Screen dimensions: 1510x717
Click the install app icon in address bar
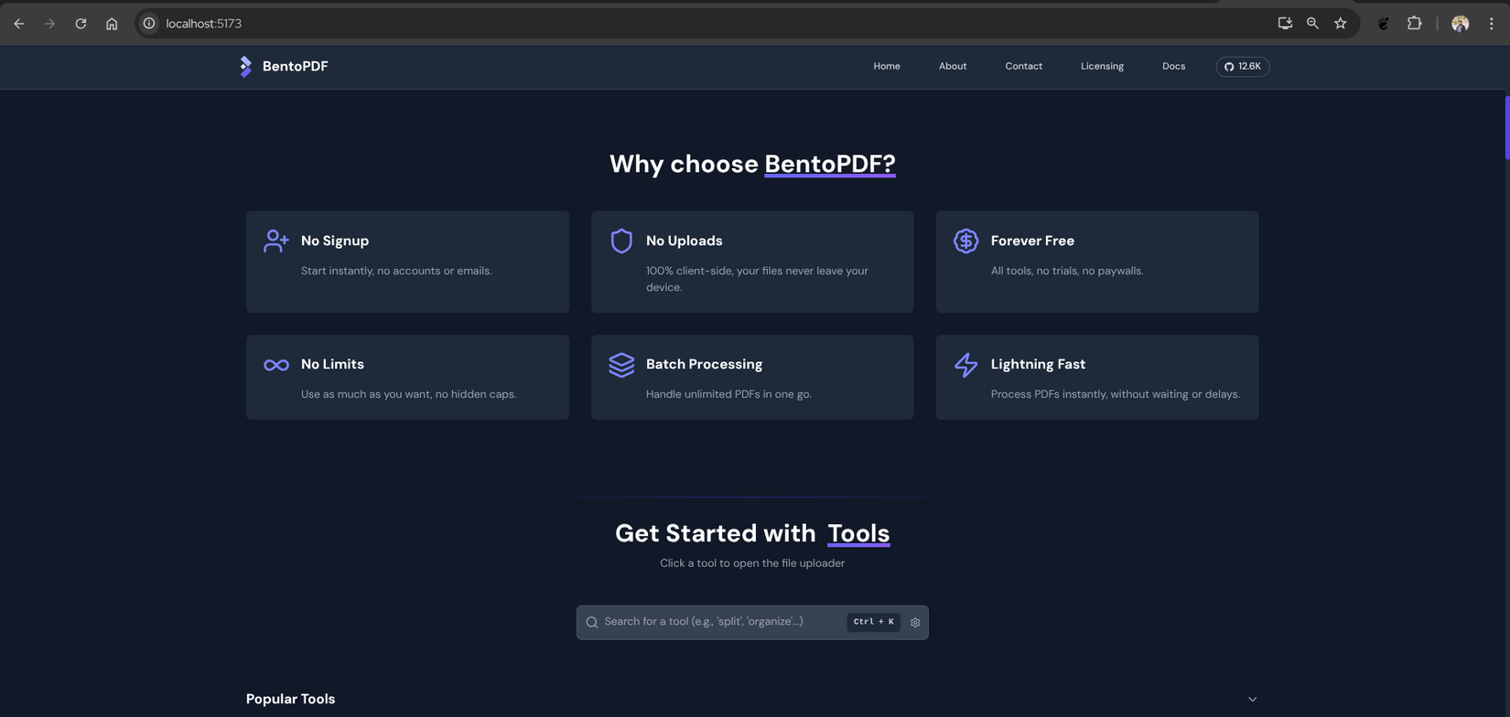pyautogui.click(x=1285, y=24)
